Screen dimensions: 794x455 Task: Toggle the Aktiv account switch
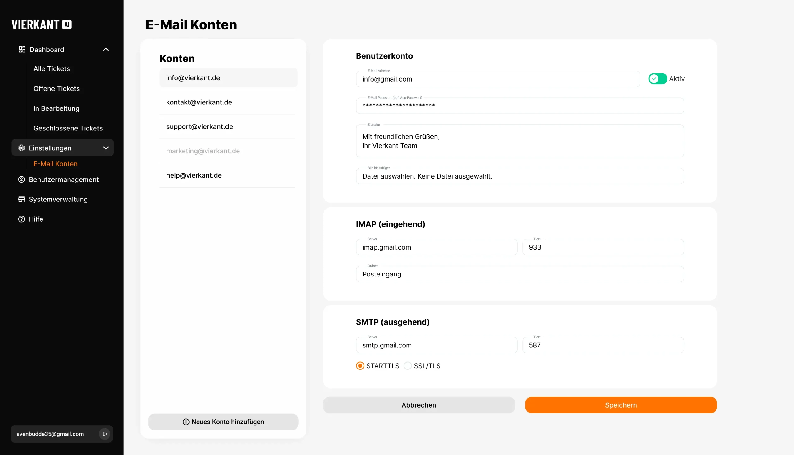[657, 79]
